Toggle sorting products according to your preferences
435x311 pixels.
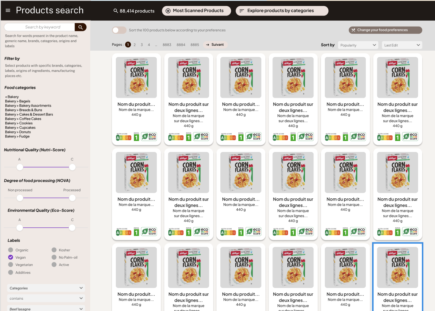point(119,30)
